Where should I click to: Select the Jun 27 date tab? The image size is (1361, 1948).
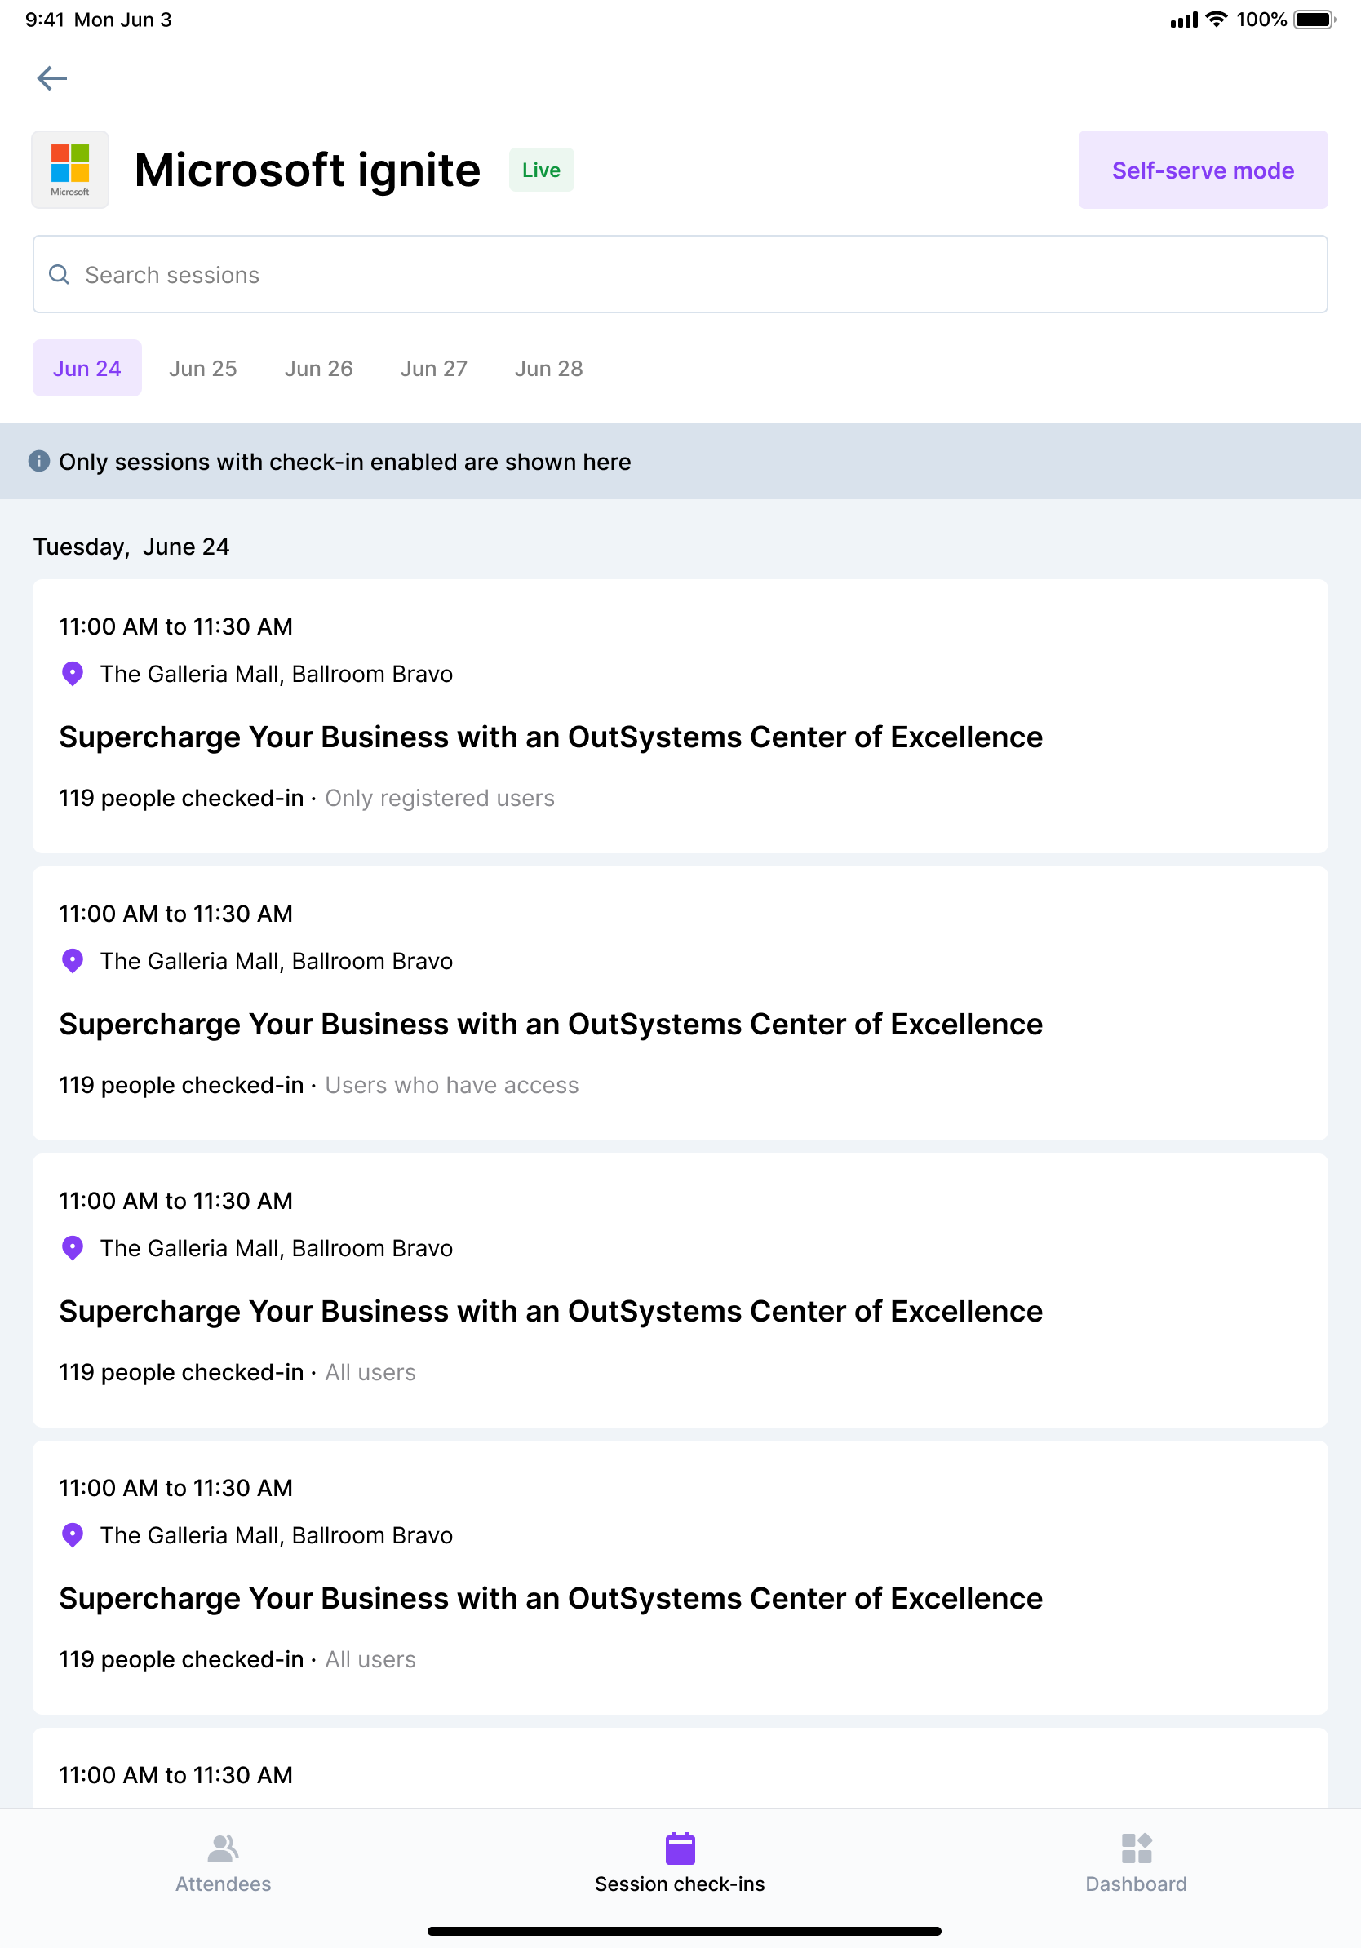coord(433,368)
